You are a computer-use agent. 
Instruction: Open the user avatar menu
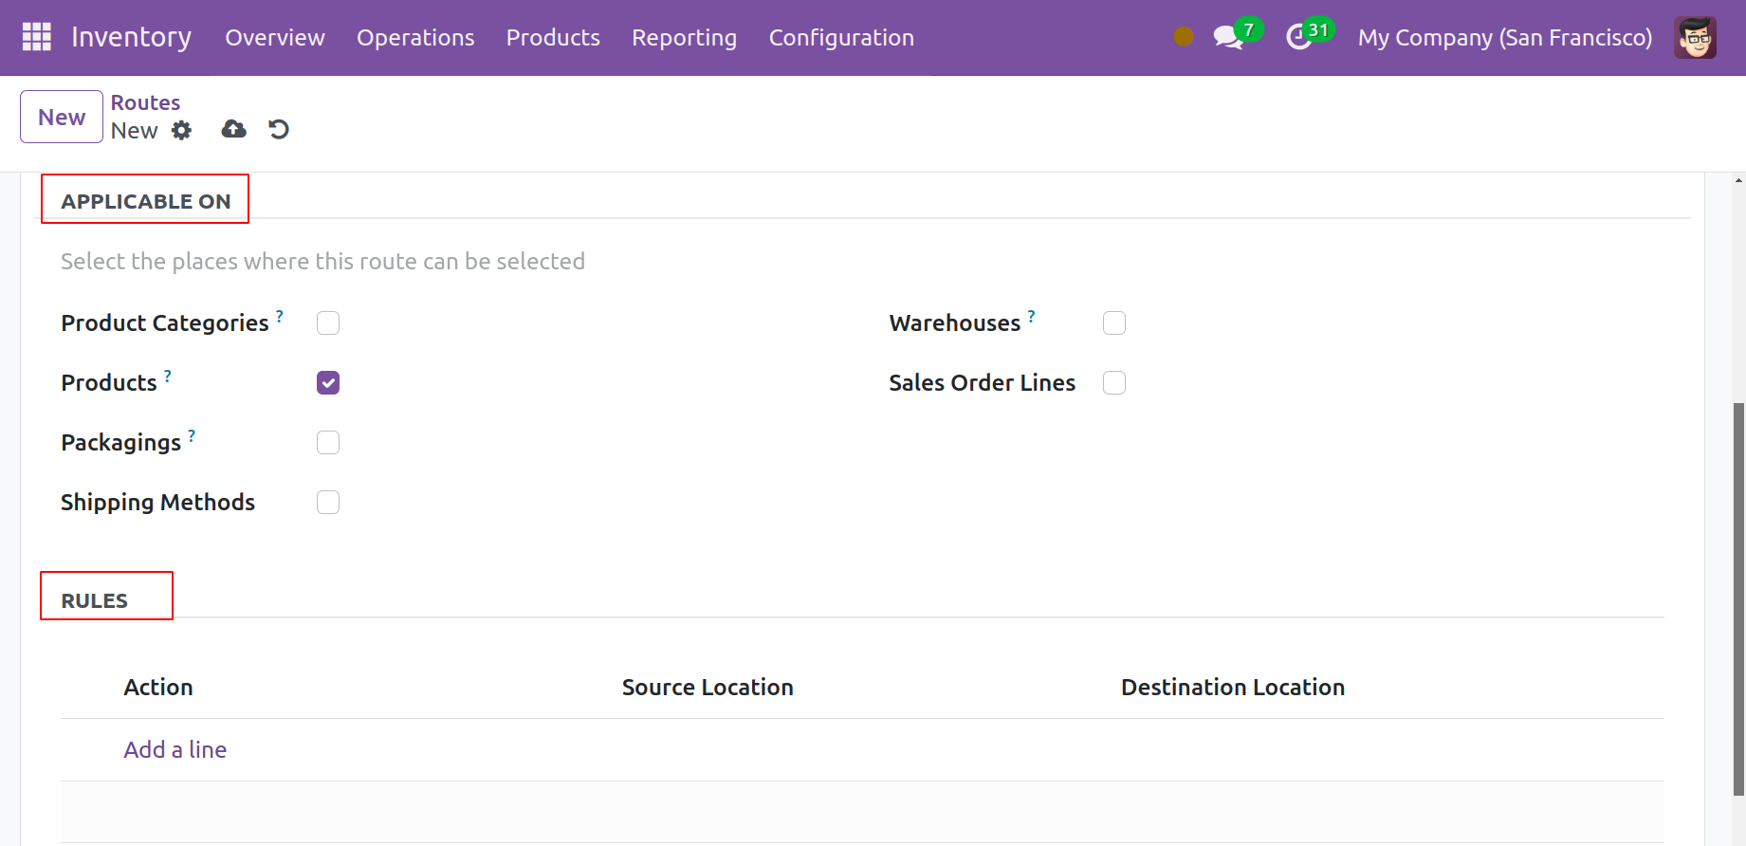point(1695,38)
